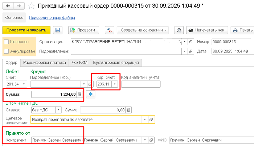254x146 pixels.
Task: Go forward with the right arrow button
Action: click(19, 6)
